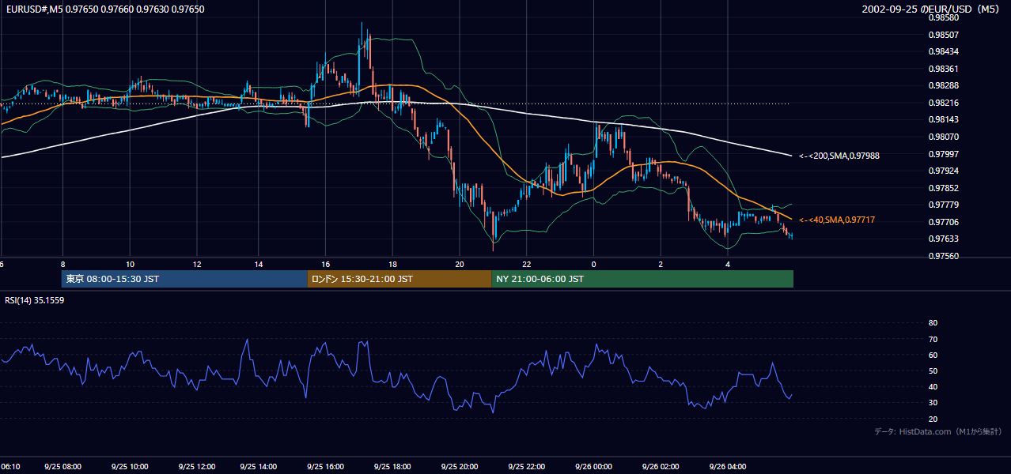Click RSI scale value 20
The height and width of the screenshot is (474, 1011).
coord(933,419)
